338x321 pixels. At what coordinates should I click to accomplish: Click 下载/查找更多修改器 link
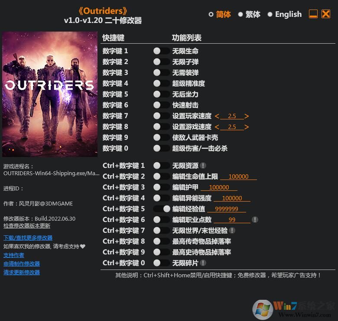click(28, 238)
